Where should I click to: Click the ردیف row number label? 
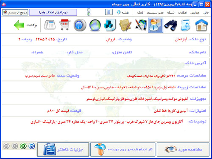pyautogui.click(x=27, y=39)
